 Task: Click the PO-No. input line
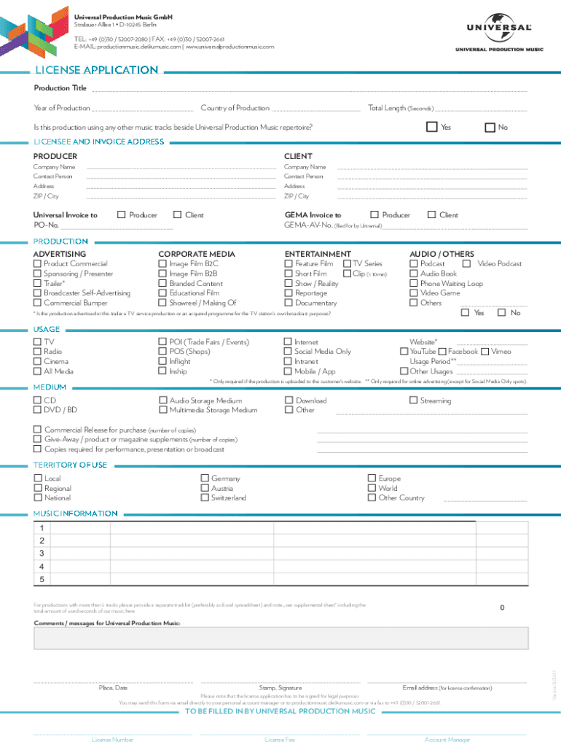tap(117, 225)
